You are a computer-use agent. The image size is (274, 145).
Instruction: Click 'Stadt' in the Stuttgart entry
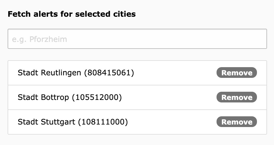28,122
